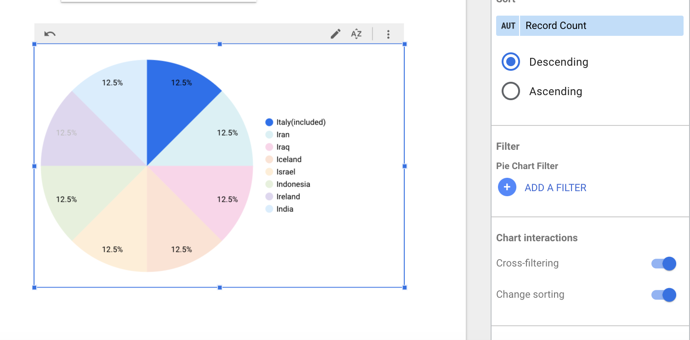Click the India legend color dot
Screen dimensions: 690x340
[x=269, y=209]
